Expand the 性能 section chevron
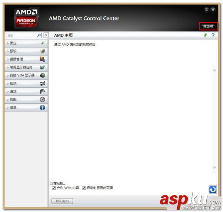The width and height of the screenshot is (223, 212). [8, 100]
